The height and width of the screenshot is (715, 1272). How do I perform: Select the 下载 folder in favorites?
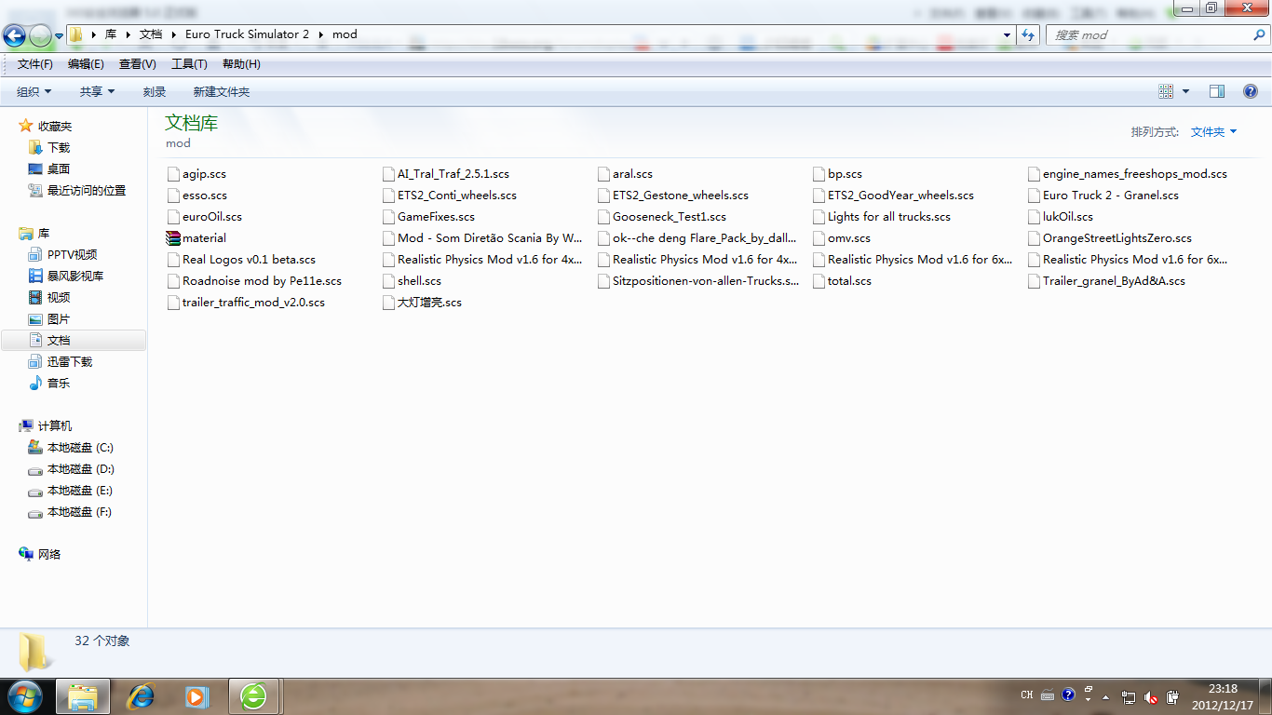(x=58, y=148)
